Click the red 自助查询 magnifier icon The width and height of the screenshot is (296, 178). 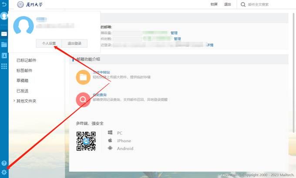[x=83, y=99]
